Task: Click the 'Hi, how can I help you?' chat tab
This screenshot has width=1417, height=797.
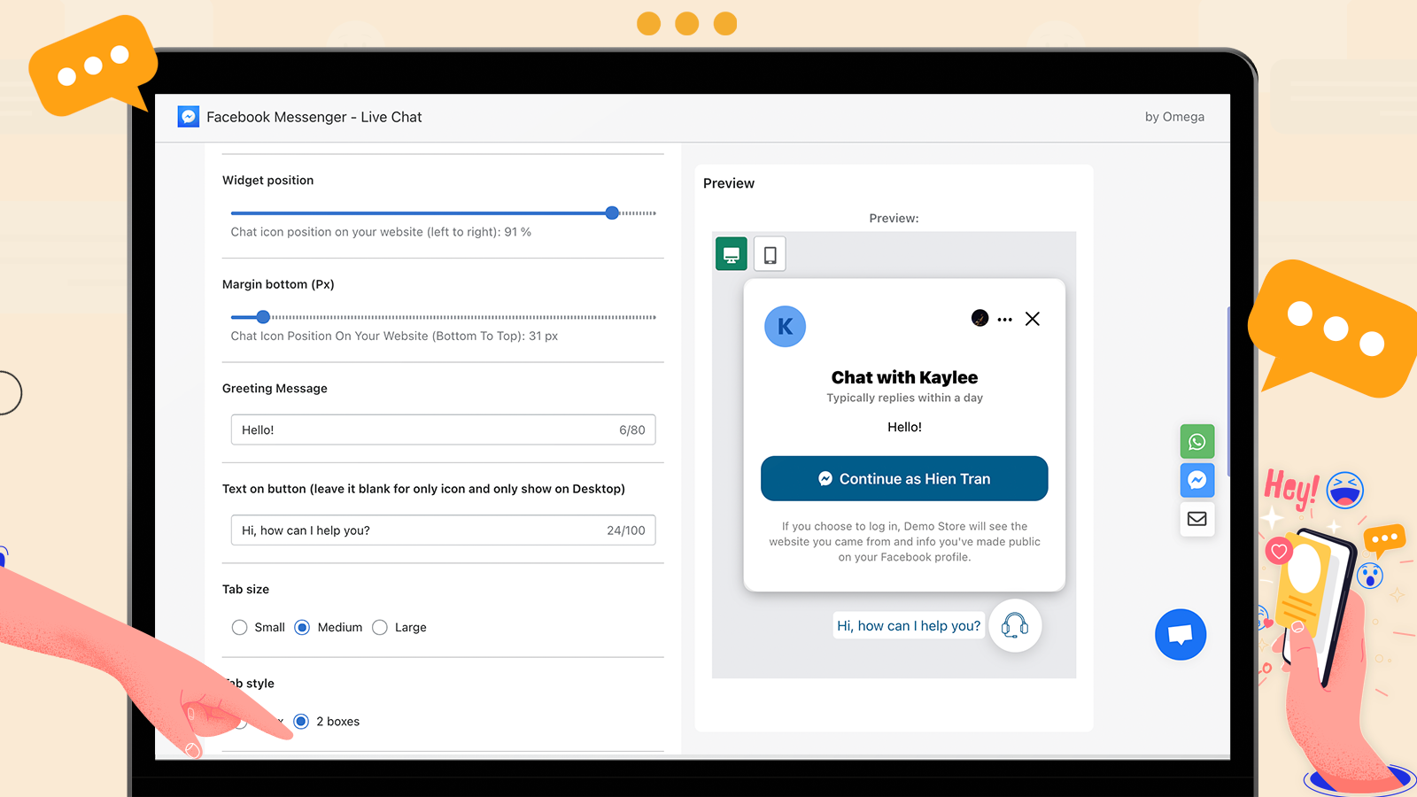Action: [909, 626]
